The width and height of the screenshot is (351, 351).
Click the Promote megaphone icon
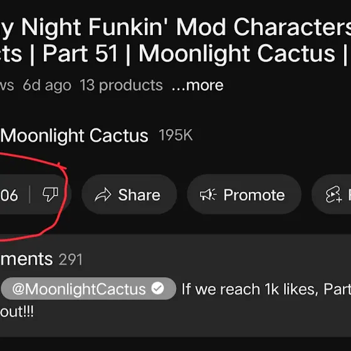tap(208, 194)
